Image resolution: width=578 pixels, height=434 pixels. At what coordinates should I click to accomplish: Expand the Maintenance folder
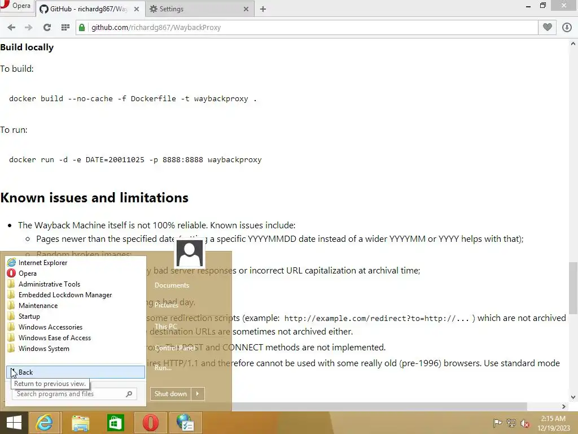(75, 305)
